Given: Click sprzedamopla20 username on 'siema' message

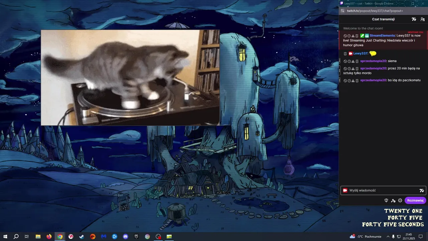Looking at the screenshot, I should [x=373, y=61].
